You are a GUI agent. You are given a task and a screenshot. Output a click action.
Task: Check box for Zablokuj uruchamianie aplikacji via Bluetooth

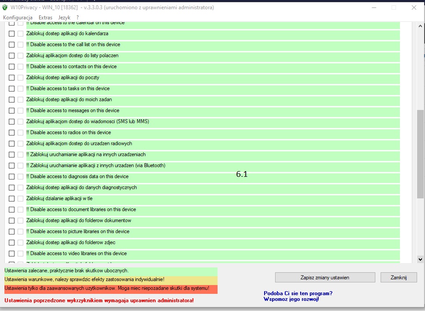pyautogui.click(x=12, y=165)
